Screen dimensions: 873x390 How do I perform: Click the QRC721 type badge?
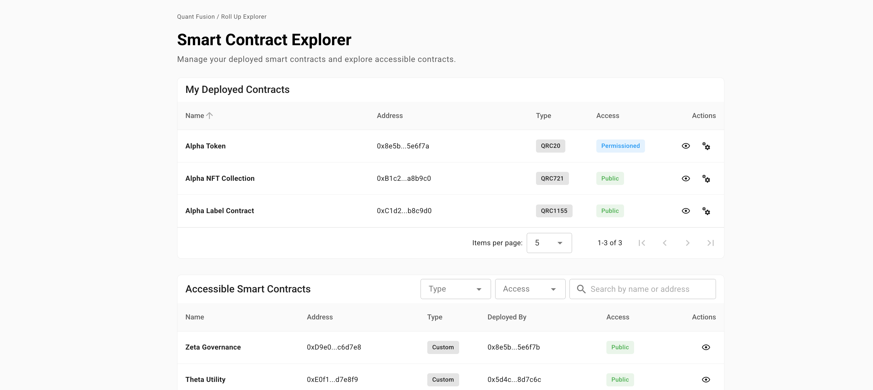click(x=552, y=178)
